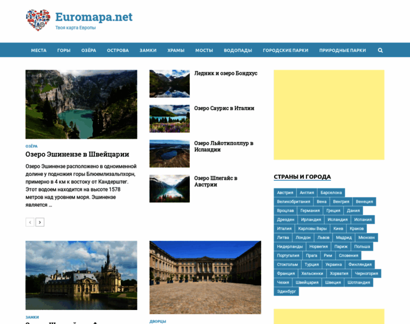Open the МЕСТА menu item
The width and height of the screenshot is (410, 324).
39,50
